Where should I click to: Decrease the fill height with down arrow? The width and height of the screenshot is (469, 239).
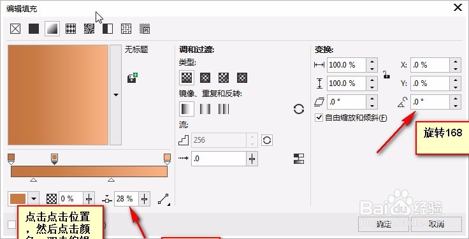[x=372, y=87]
